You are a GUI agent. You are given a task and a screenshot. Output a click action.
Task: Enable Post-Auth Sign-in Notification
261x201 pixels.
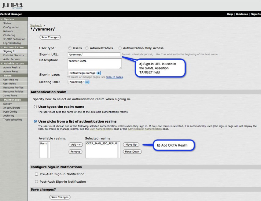pos(36,182)
